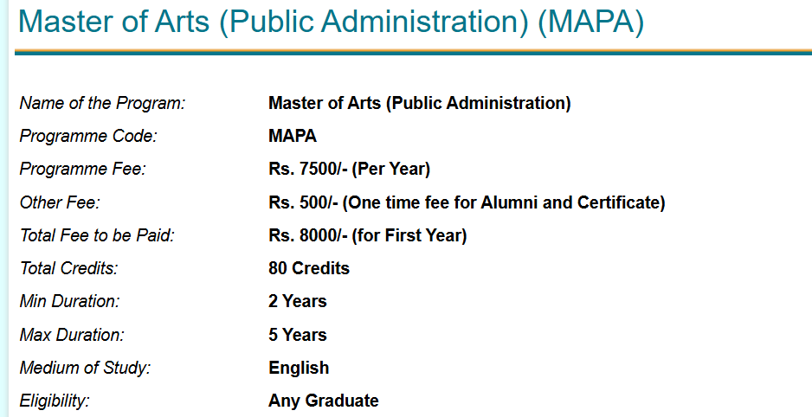
Task: Click the 'Total Credits:' label
Action: click(x=68, y=269)
